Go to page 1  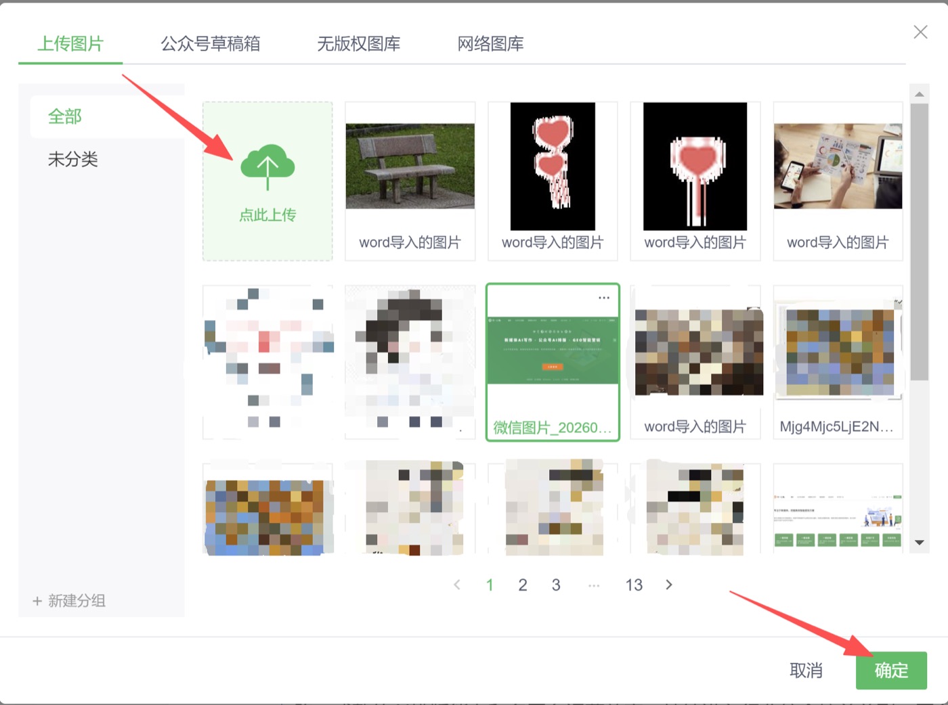(x=490, y=585)
